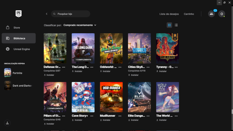This screenshot has width=233, height=131.
Task: Open The Long Dark cover art
Action: 83,48
